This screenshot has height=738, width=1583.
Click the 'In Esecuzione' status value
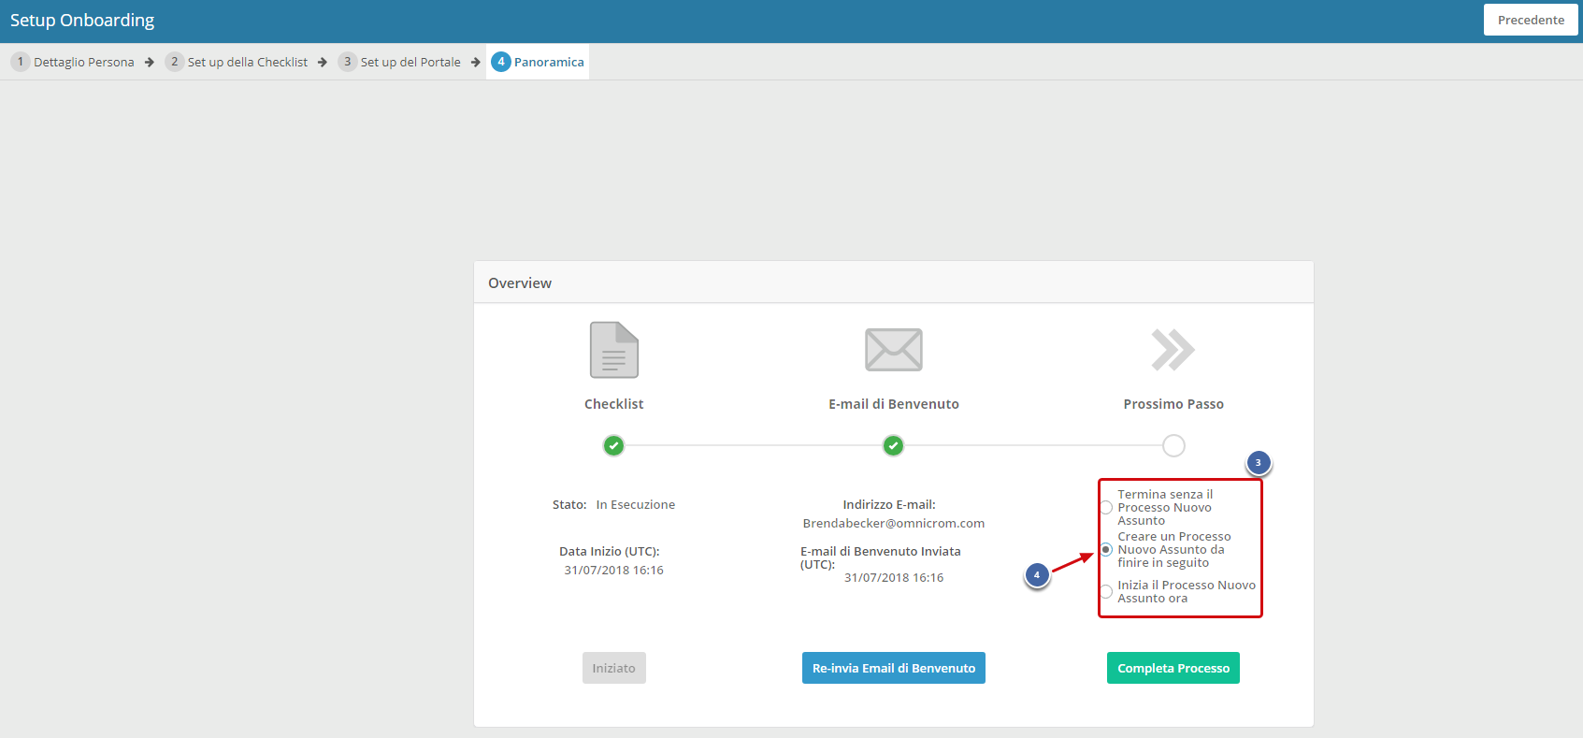pyautogui.click(x=636, y=505)
